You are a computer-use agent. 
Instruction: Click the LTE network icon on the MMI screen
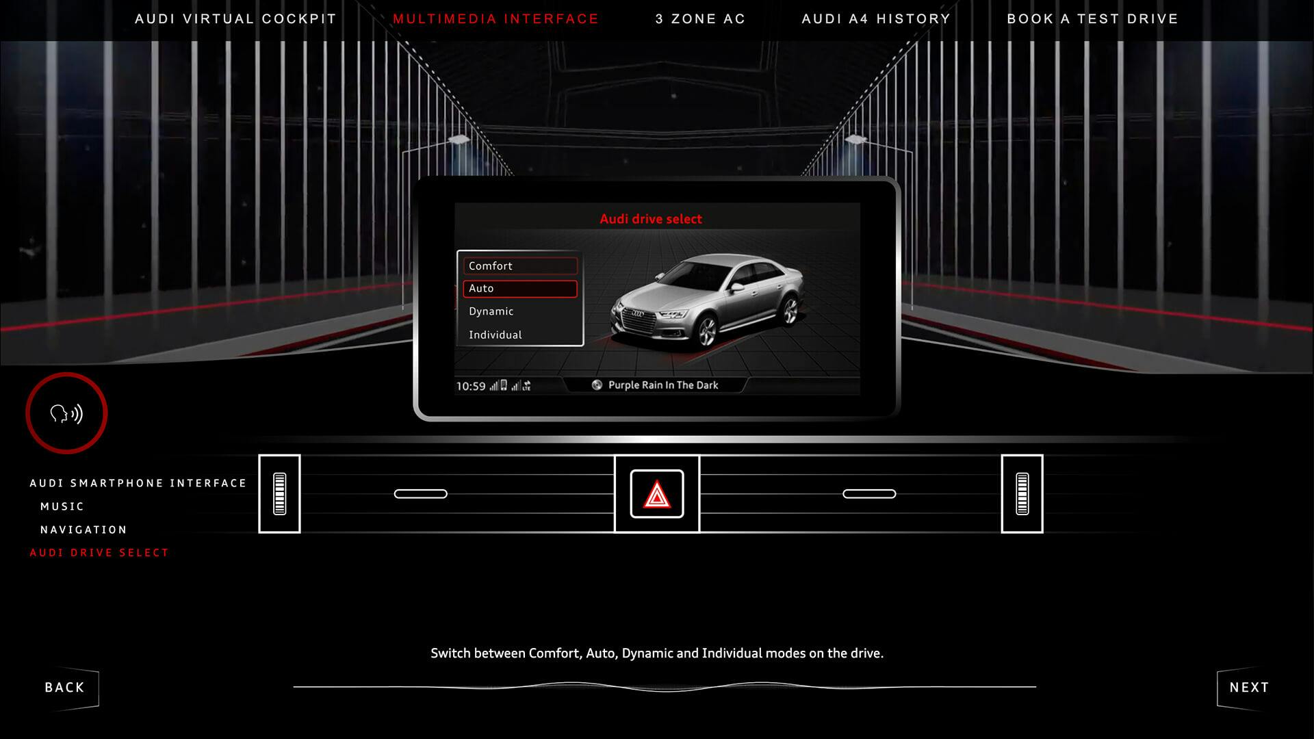click(x=527, y=385)
